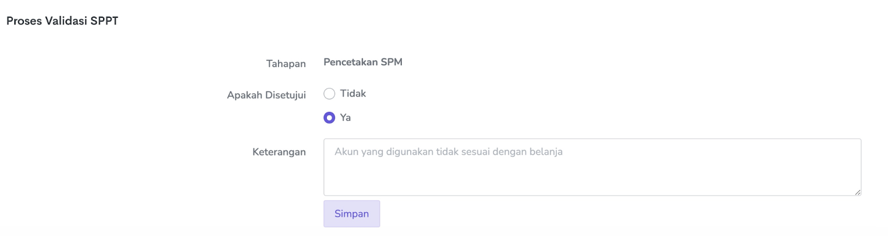The height and width of the screenshot is (236, 888).
Task: Reject approval by choosing Tidak
Action: 329,94
